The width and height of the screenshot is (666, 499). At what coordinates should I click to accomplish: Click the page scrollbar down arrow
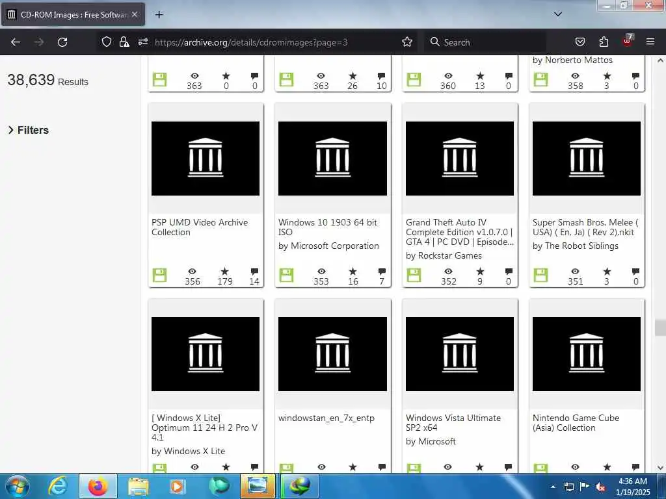click(660, 467)
